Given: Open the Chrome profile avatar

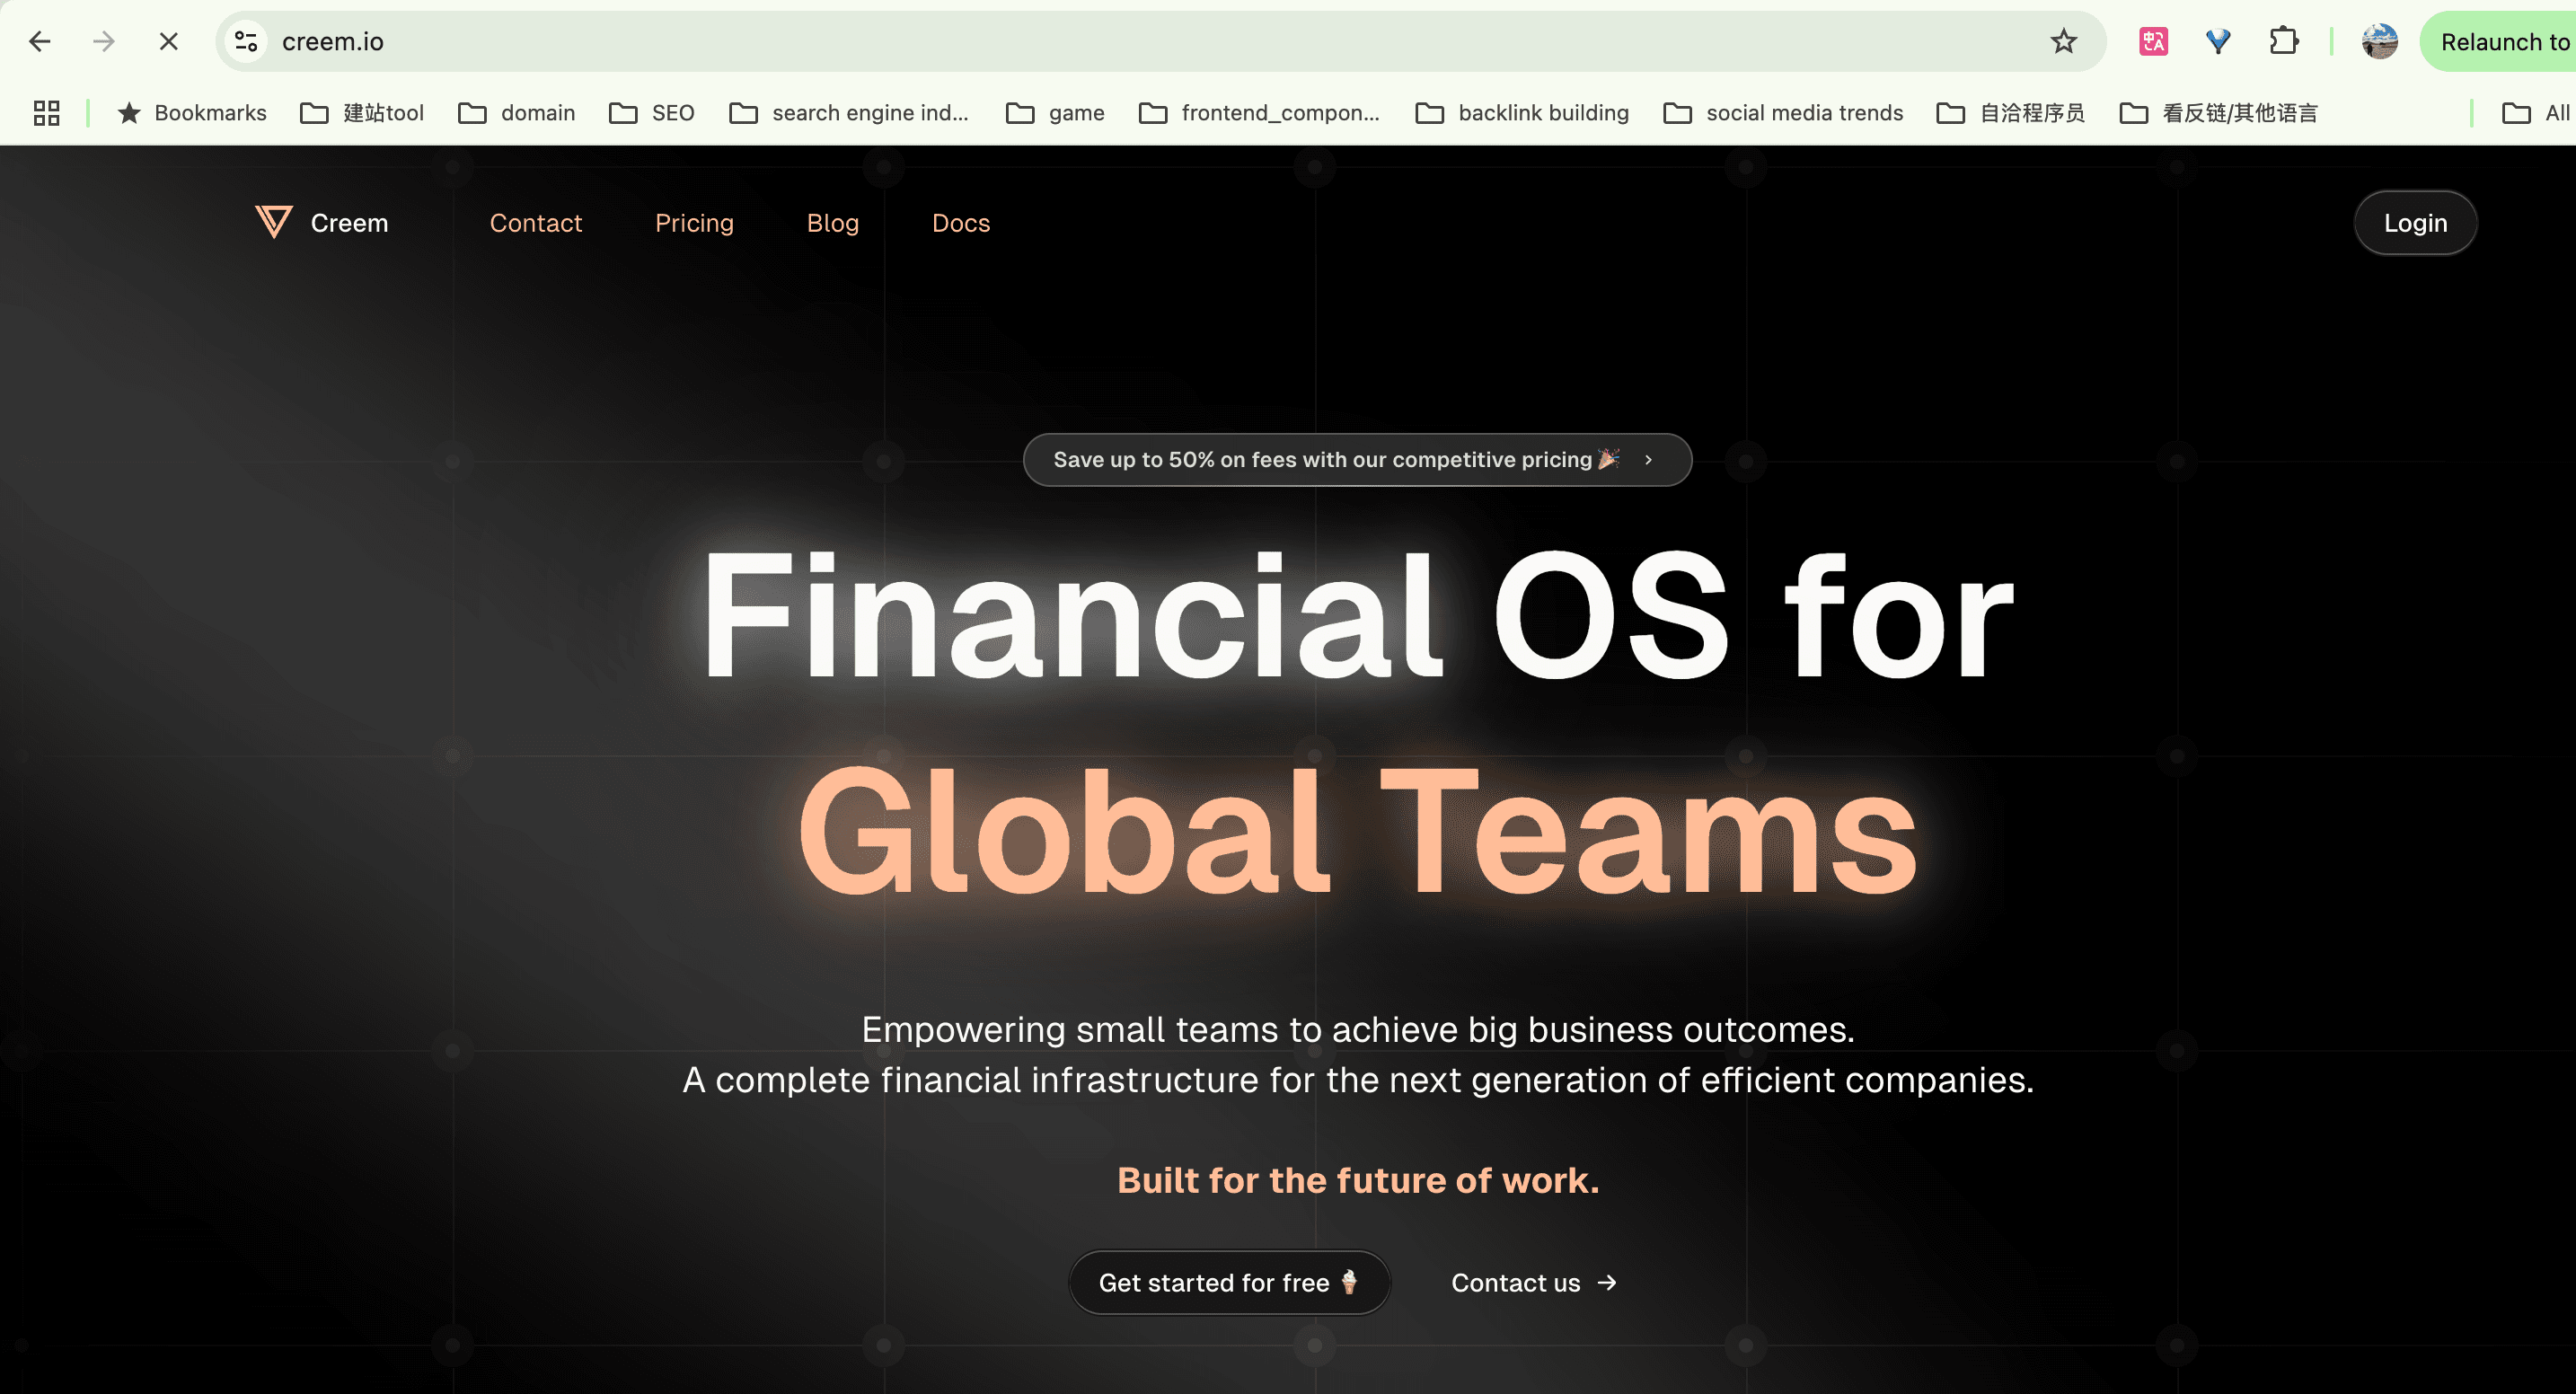Looking at the screenshot, I should click(x=2380, y=41).
